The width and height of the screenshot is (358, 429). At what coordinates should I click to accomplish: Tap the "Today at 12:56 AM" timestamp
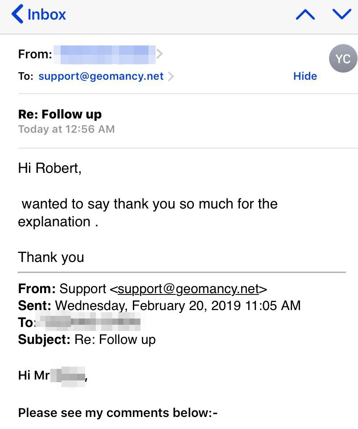(66, 129)
